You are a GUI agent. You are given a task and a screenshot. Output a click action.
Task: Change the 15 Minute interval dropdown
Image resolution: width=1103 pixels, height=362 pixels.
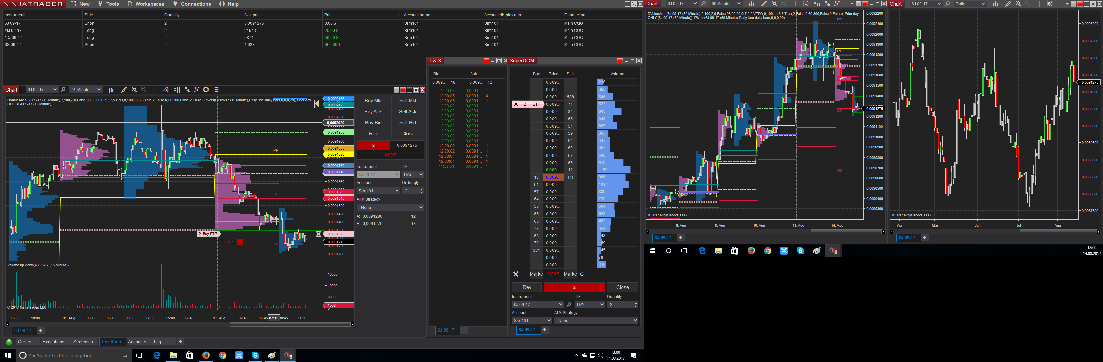(x=86, y=90)
